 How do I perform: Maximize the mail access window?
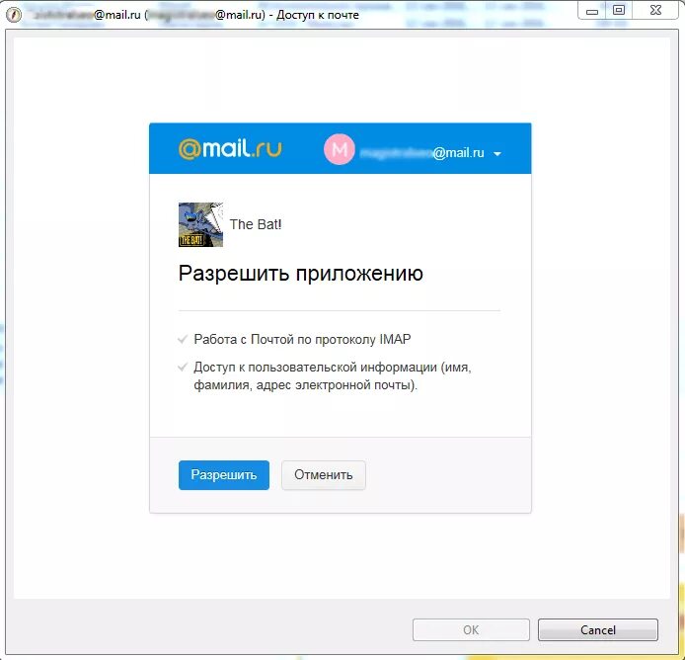(x=619, y=11)
